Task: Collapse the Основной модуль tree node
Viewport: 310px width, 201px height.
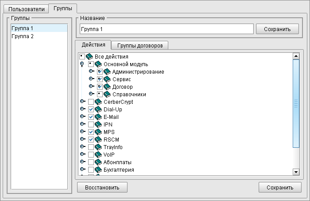Action: (x=82, y=64)
